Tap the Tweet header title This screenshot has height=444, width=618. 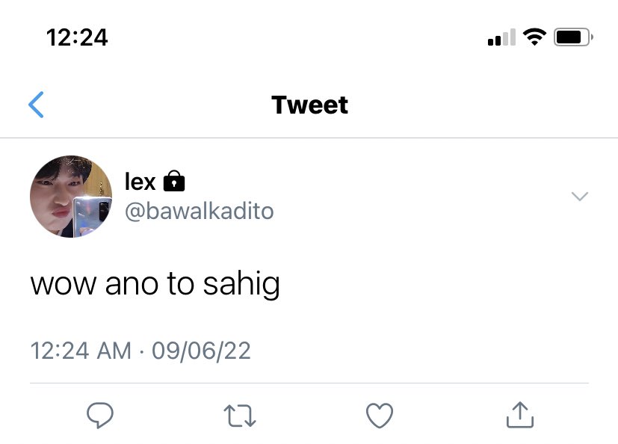(310, 105)
